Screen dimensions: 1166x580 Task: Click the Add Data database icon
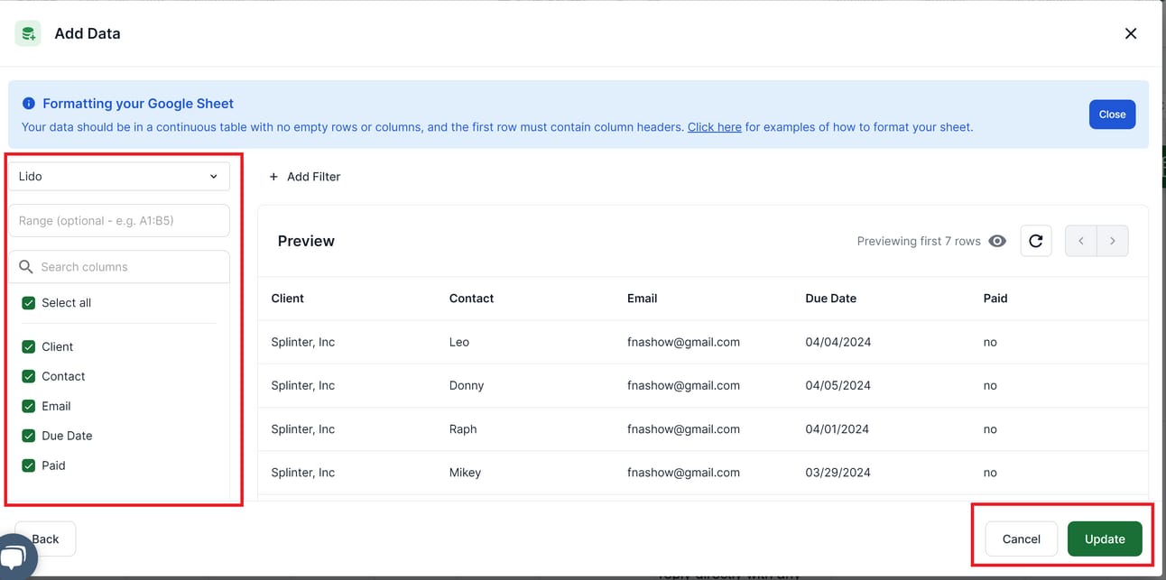[28, 33]
